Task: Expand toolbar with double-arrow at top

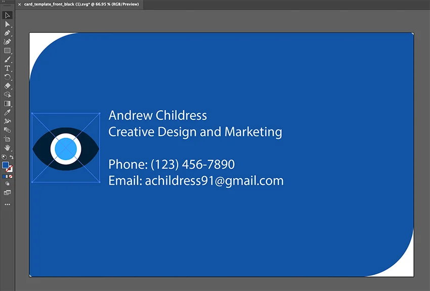Action: 4,2
